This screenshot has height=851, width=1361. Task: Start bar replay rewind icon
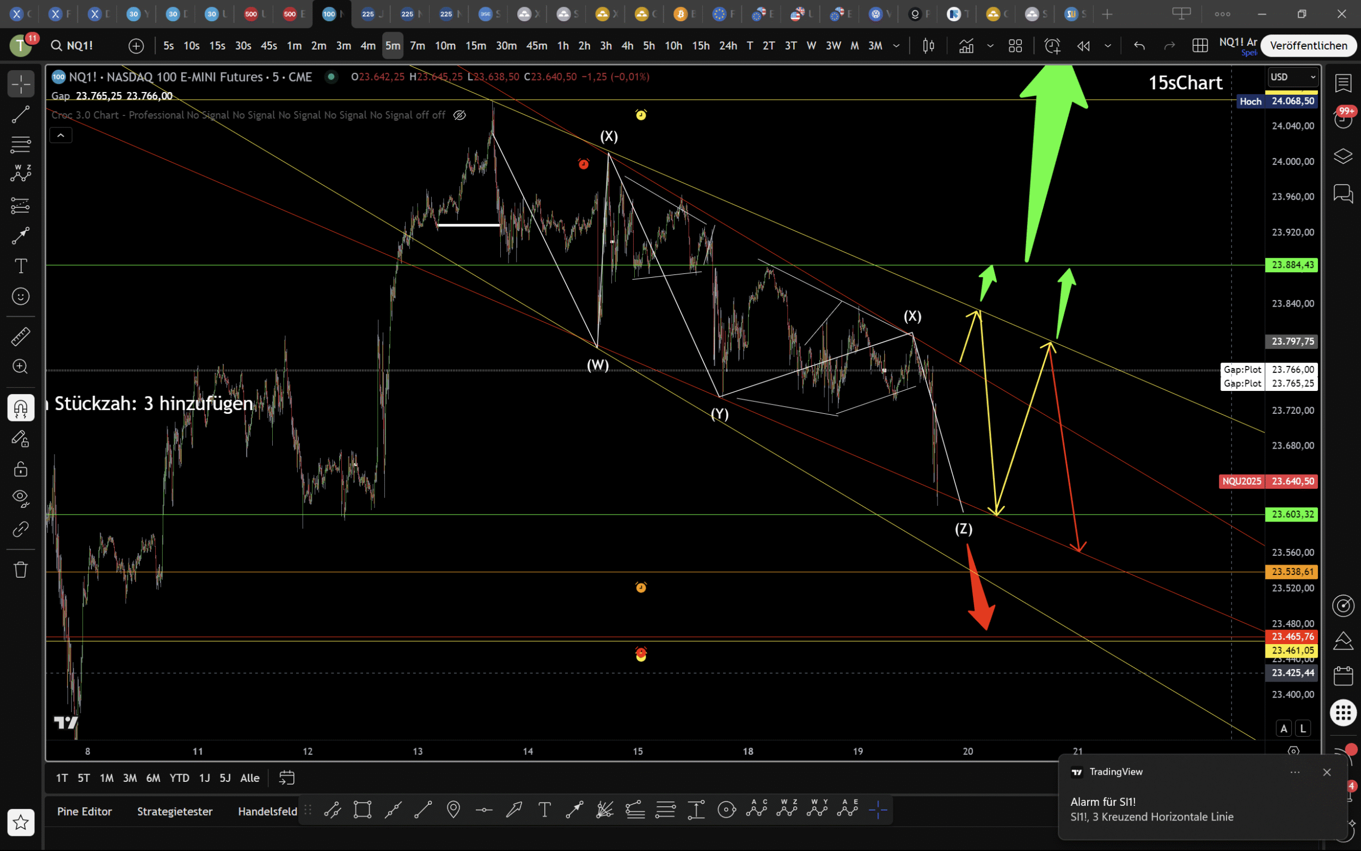pos(1083,46)
